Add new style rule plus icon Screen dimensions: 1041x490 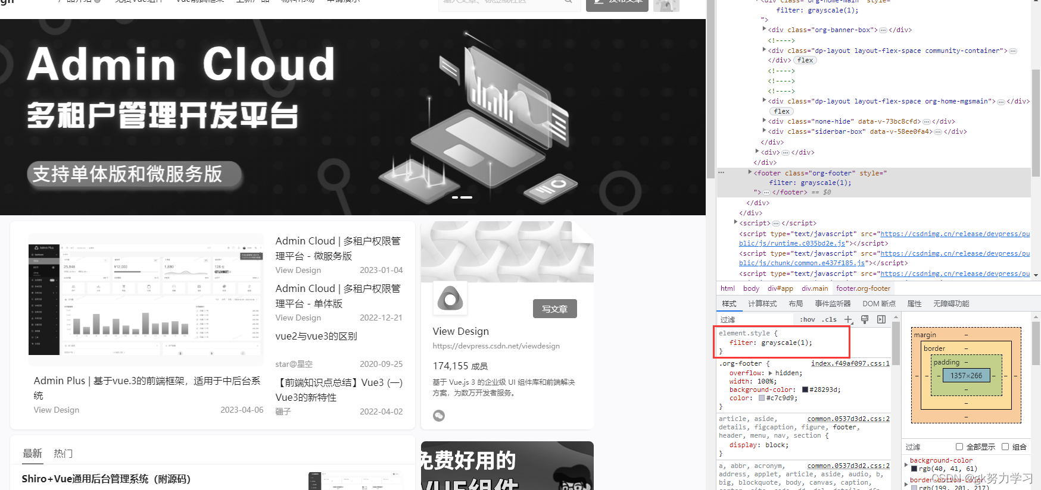pos(849,319)
